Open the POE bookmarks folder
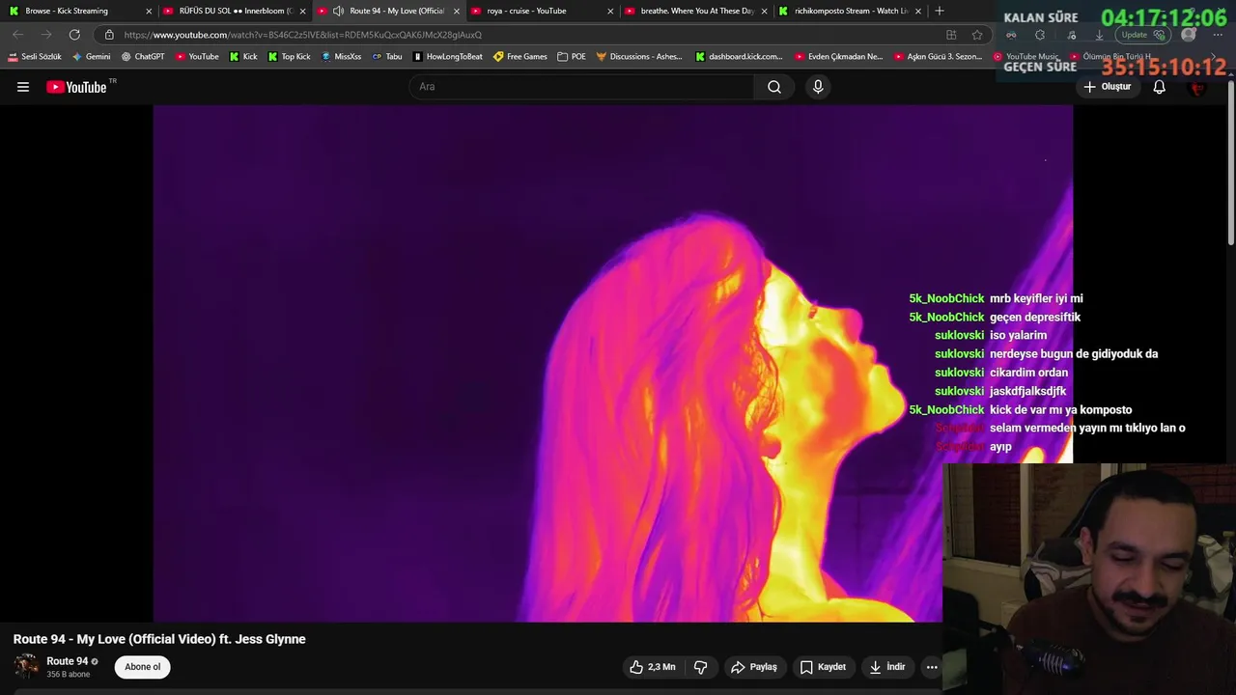Screen dimensions: 1236x695 572,57
